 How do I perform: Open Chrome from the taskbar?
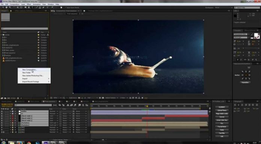point(29,143)
